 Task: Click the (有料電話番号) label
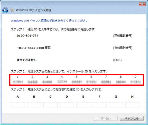(123, 48)
